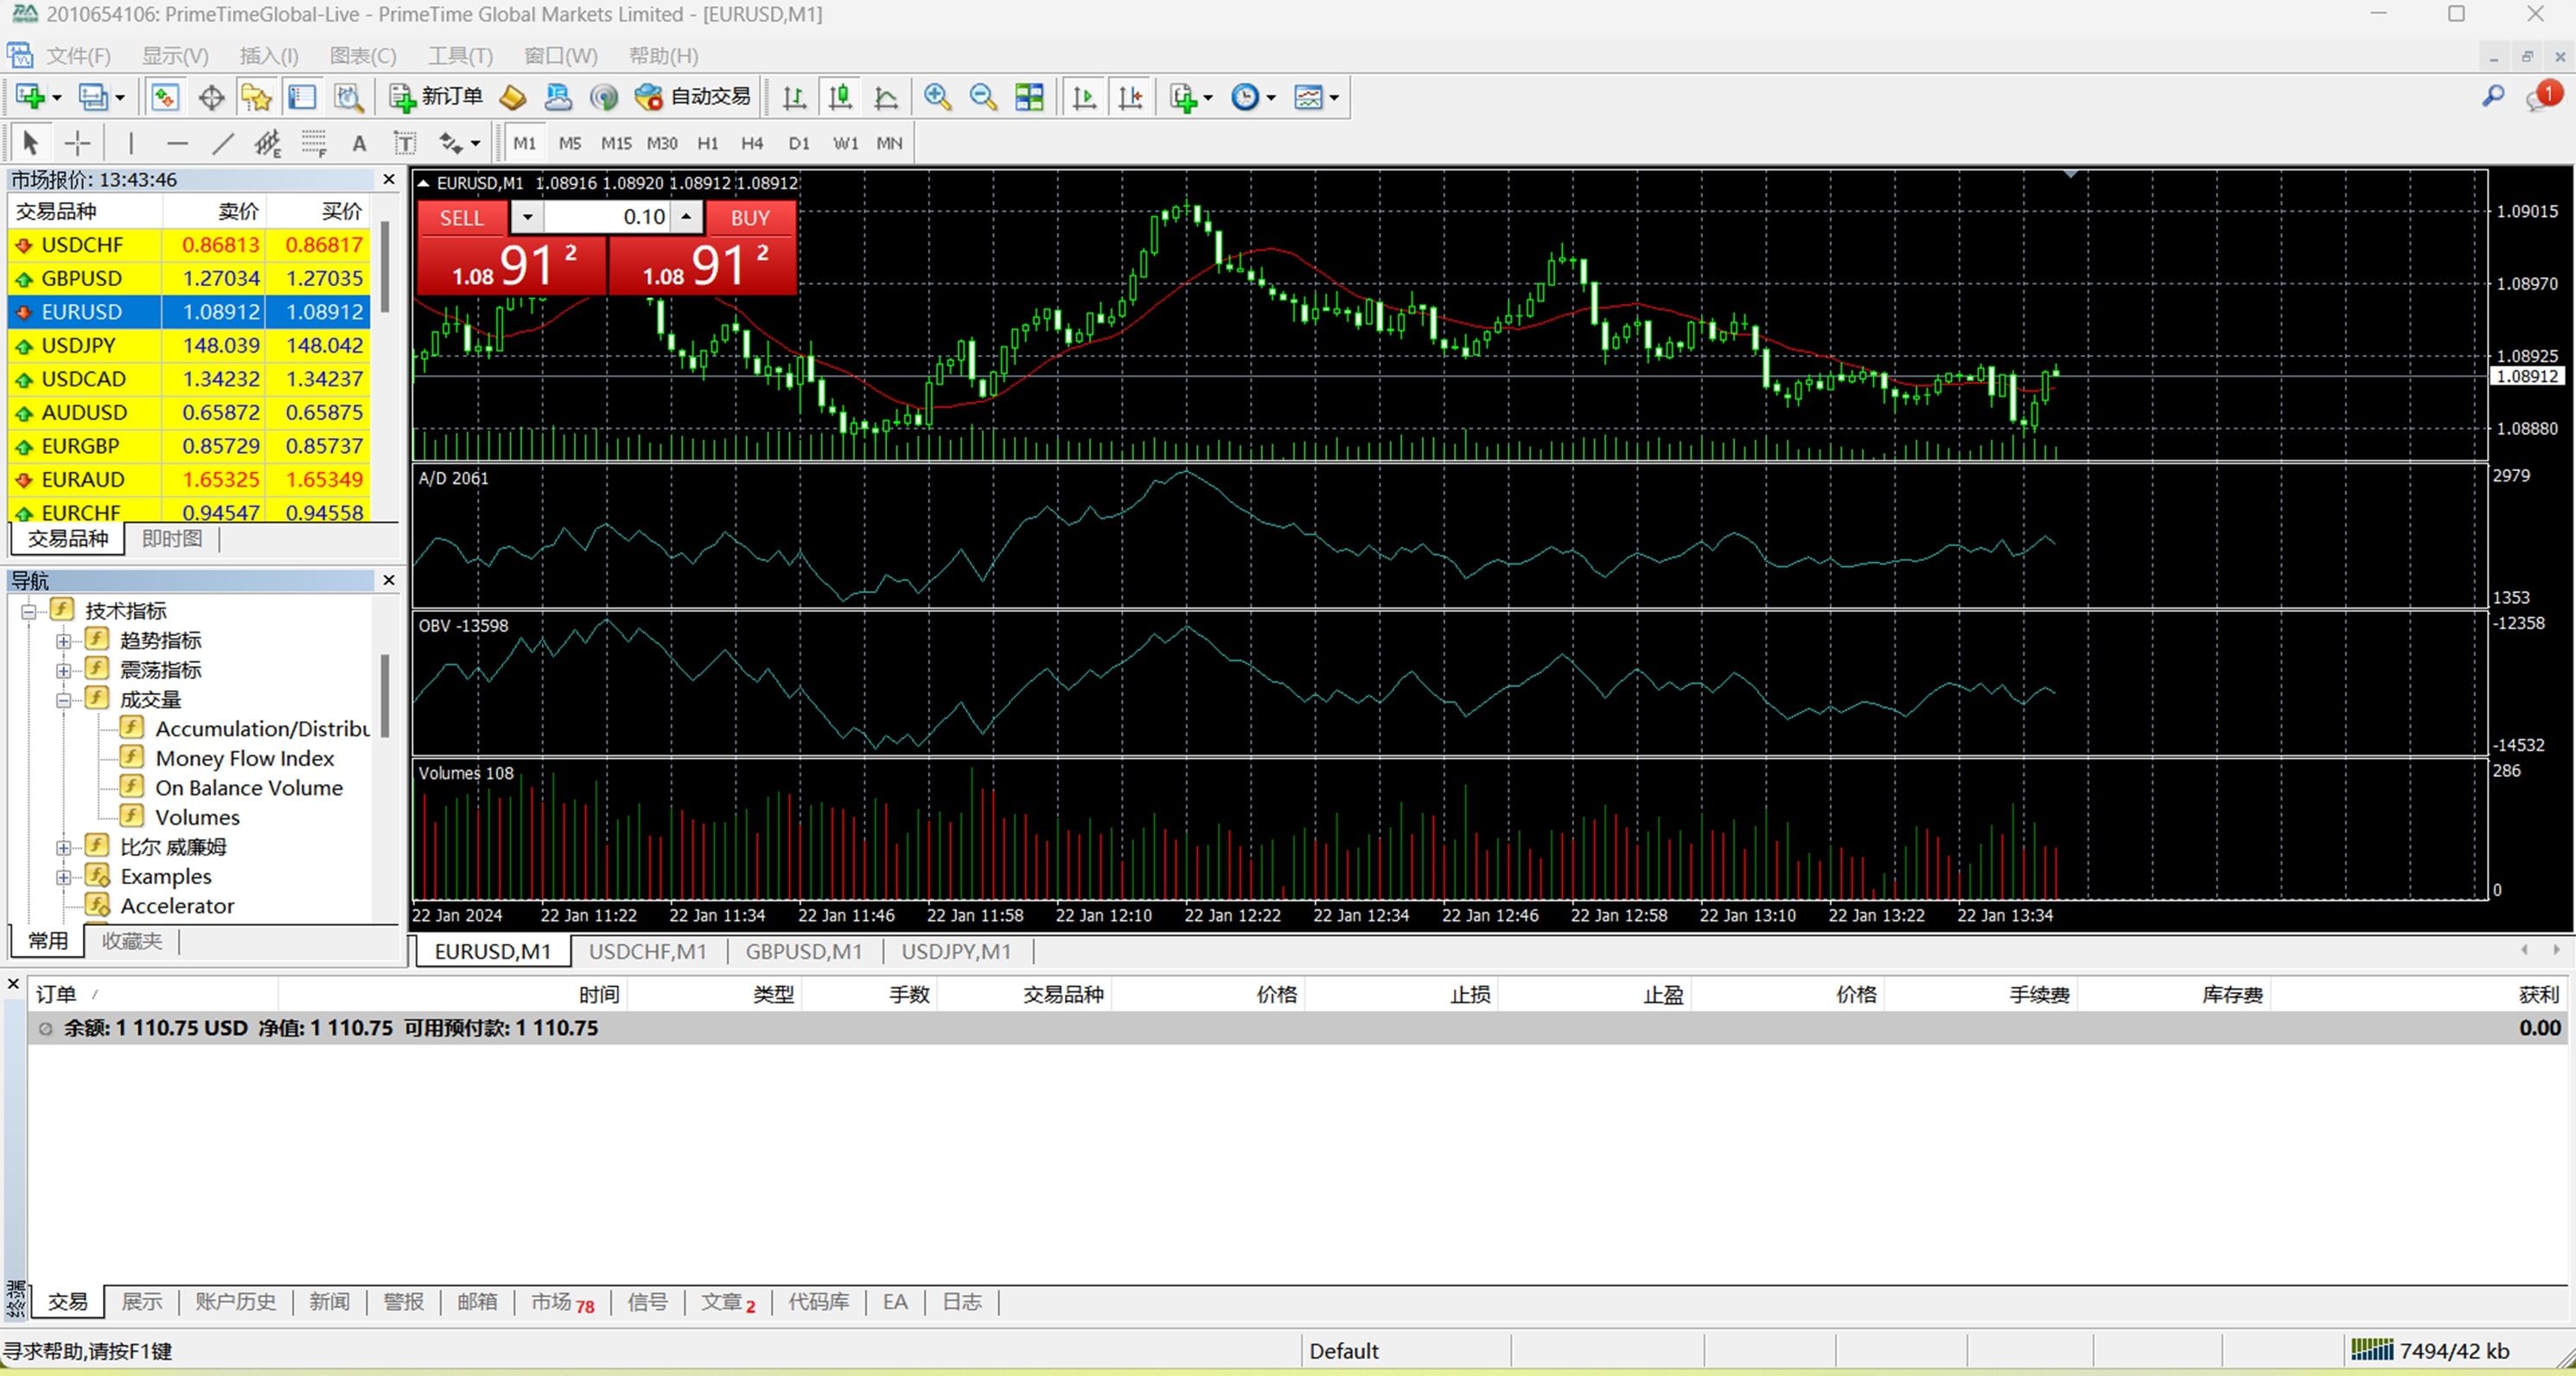This screenshot has height=1376, width=2576.
Task: Toggle the Navigator panel icon
Action: click(257, 97)
